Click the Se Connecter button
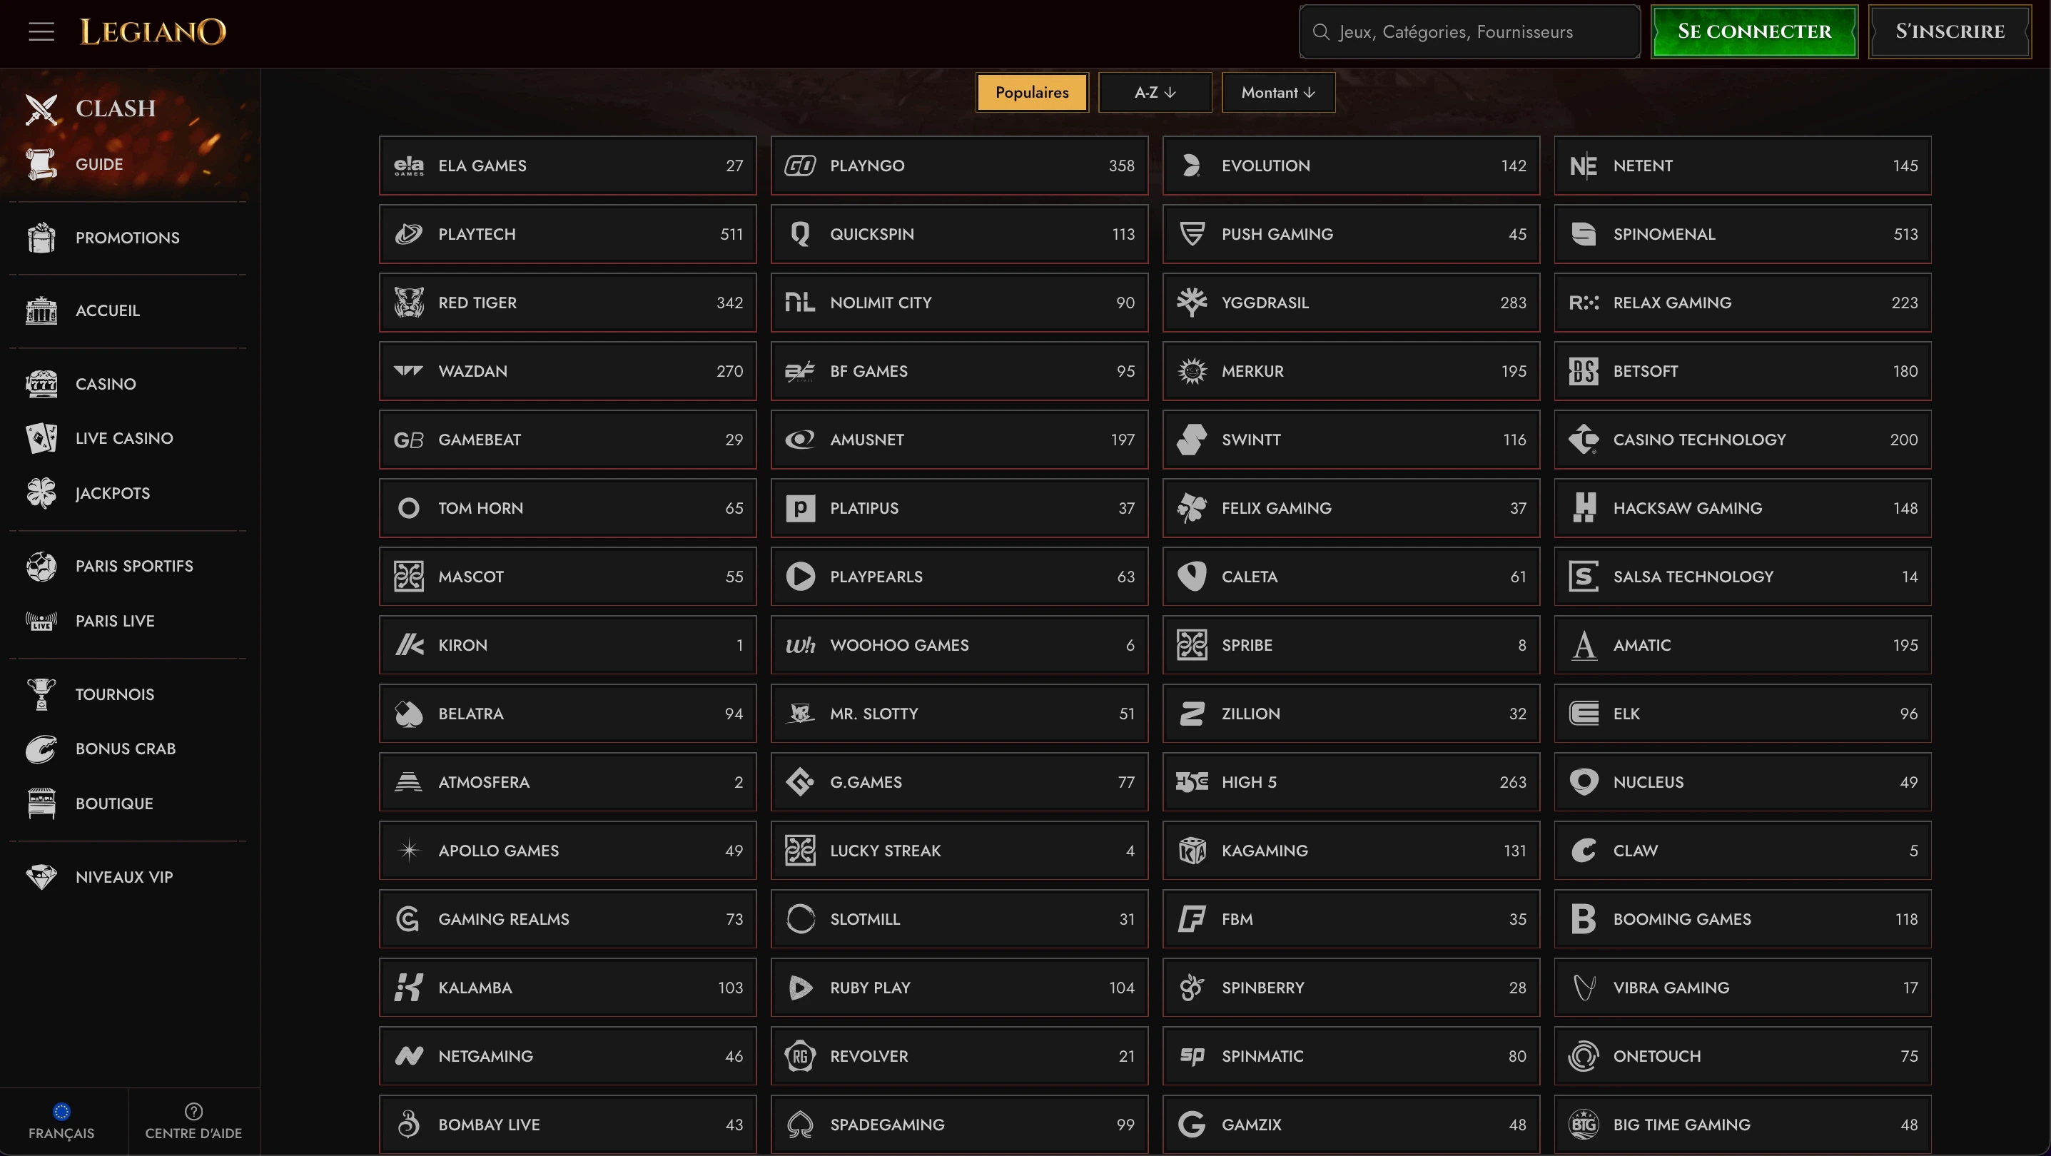2051x1156 pixels. [1754, 32]
